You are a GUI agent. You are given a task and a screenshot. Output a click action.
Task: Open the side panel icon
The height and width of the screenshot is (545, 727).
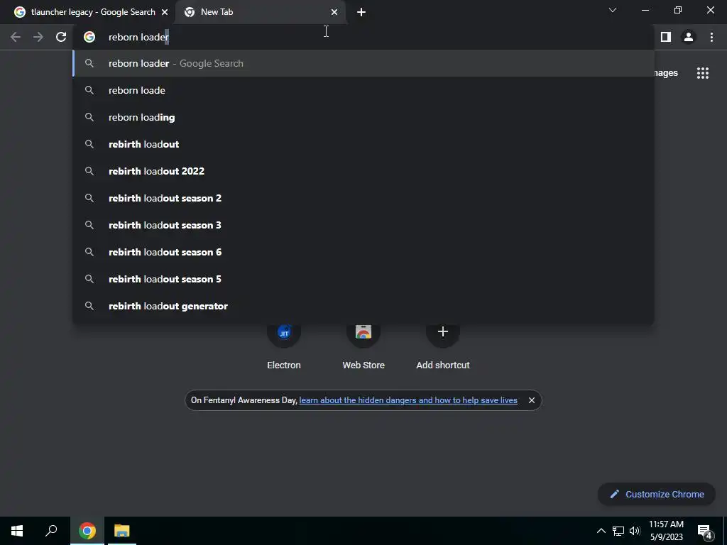click(x=666, y=37)
